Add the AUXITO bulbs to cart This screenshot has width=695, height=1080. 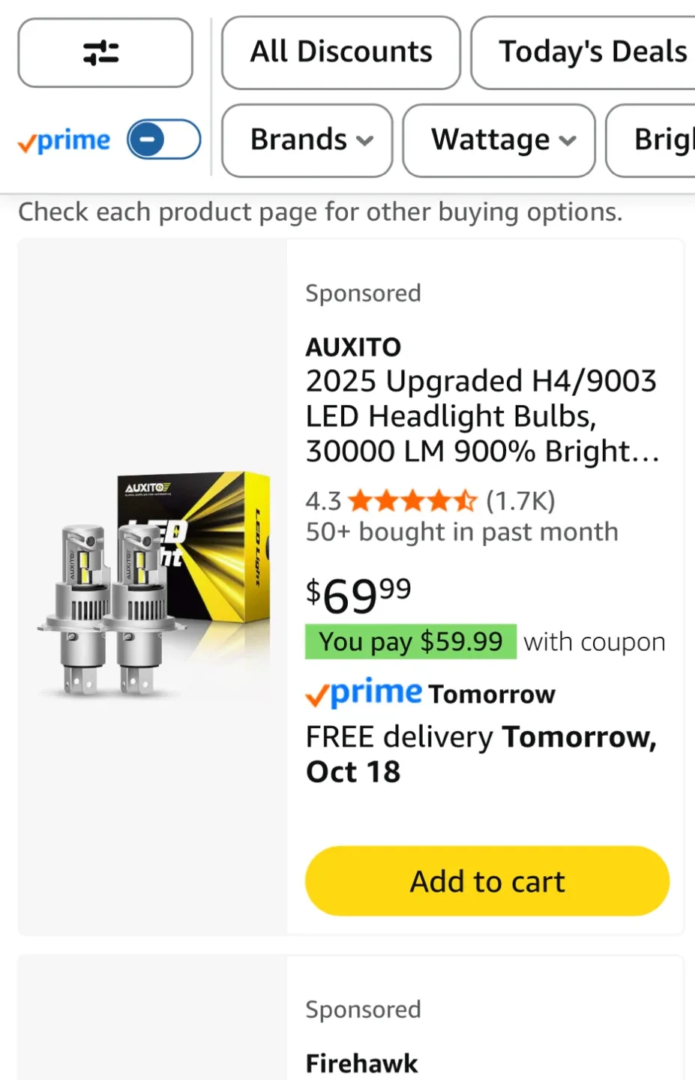[x=486, y=880]
